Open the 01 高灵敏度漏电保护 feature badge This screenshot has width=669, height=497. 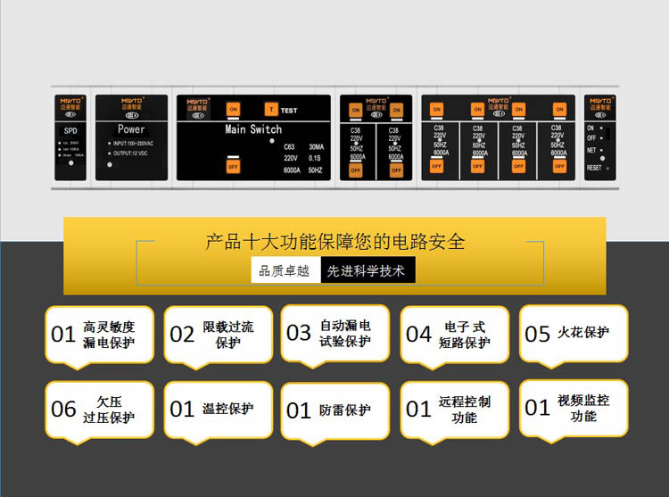coord(99,335)
